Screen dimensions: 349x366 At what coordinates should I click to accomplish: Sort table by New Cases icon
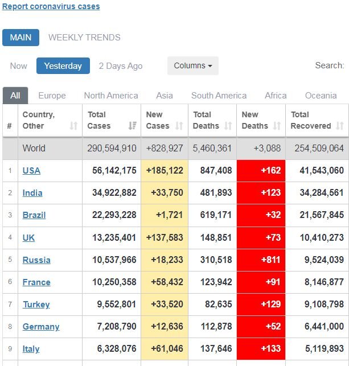click(x=179, y=126)
